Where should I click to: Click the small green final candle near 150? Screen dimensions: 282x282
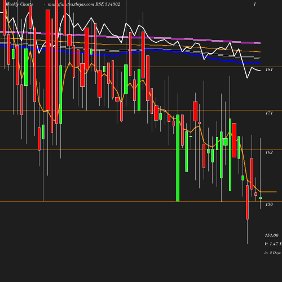(x=261, y=198)
